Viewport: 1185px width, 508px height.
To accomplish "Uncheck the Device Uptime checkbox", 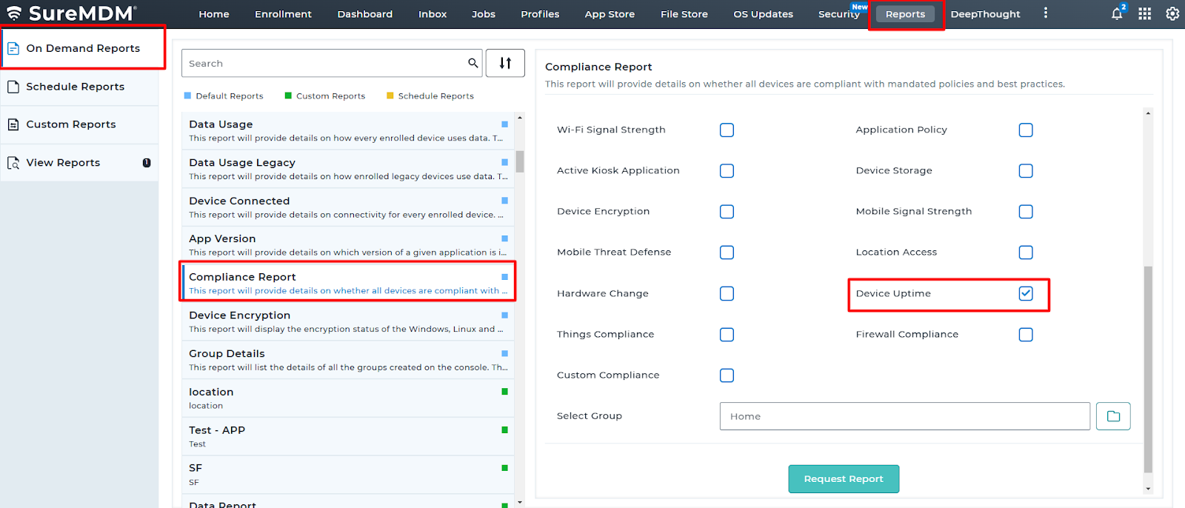I will [1026, 294].
